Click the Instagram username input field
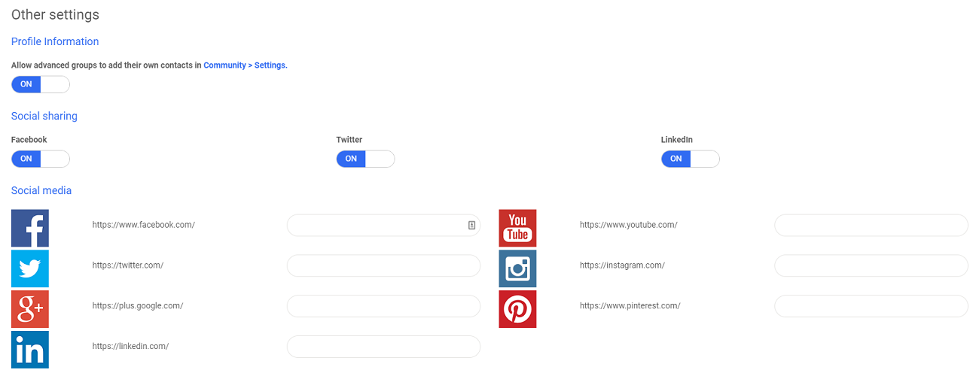The image size is (979, 376). [871, 265]
